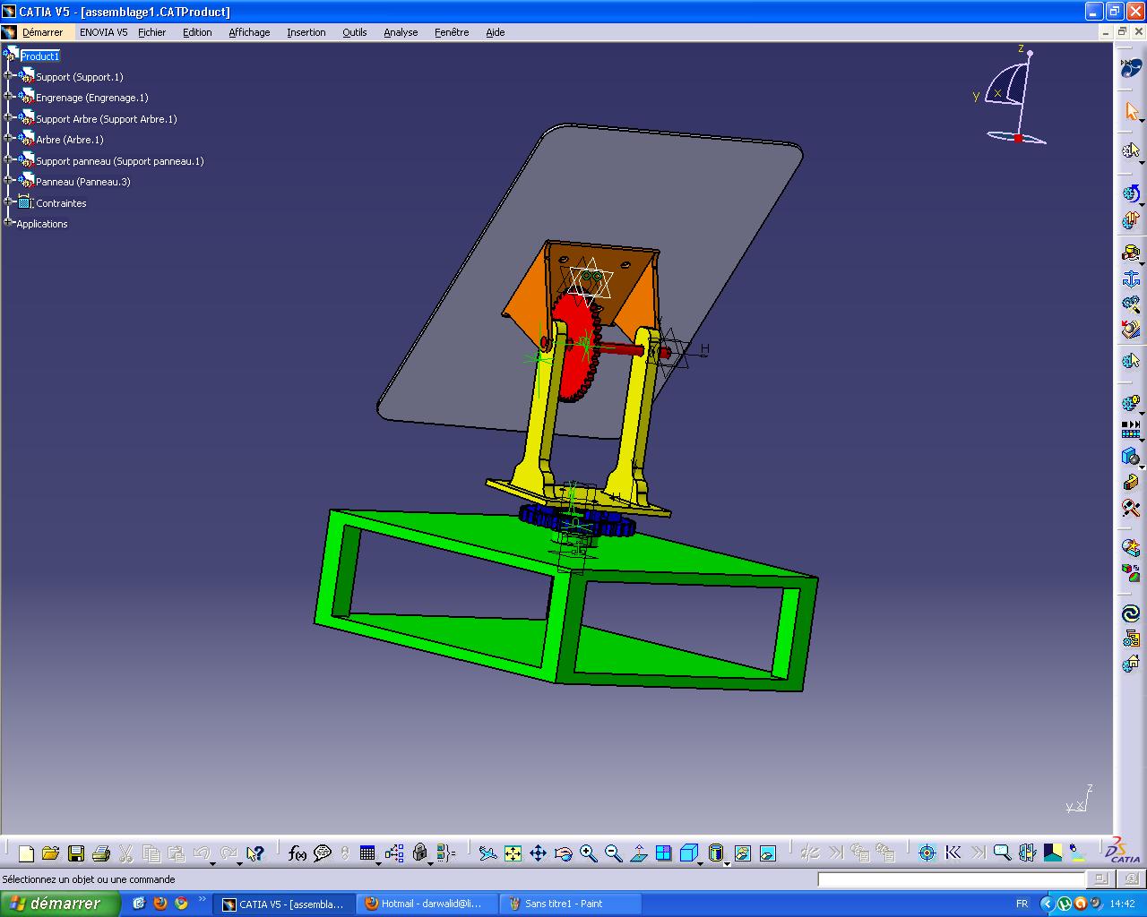Select Engrenage (Engrenage.1) in the tree
1147x917 pixels.
(92, 98)
